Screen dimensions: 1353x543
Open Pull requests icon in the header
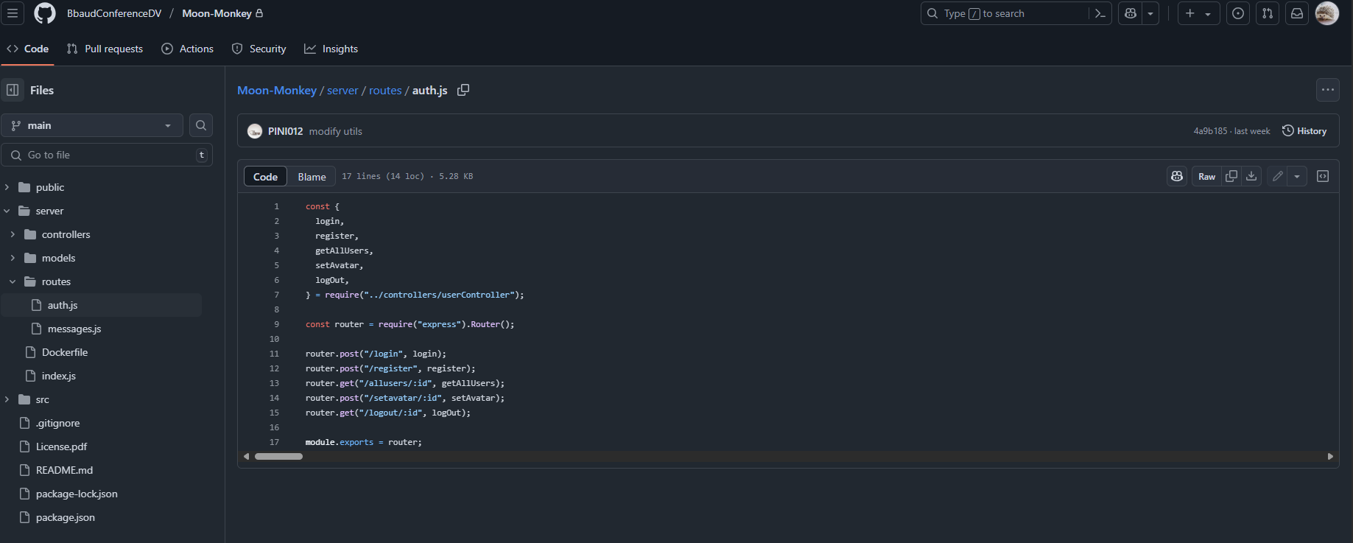1268,13
